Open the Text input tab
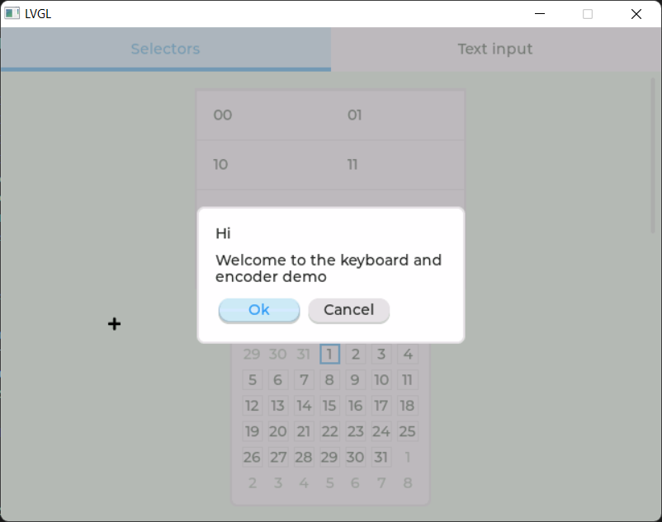This screenshot has width=662, height=522. (495, 49)
